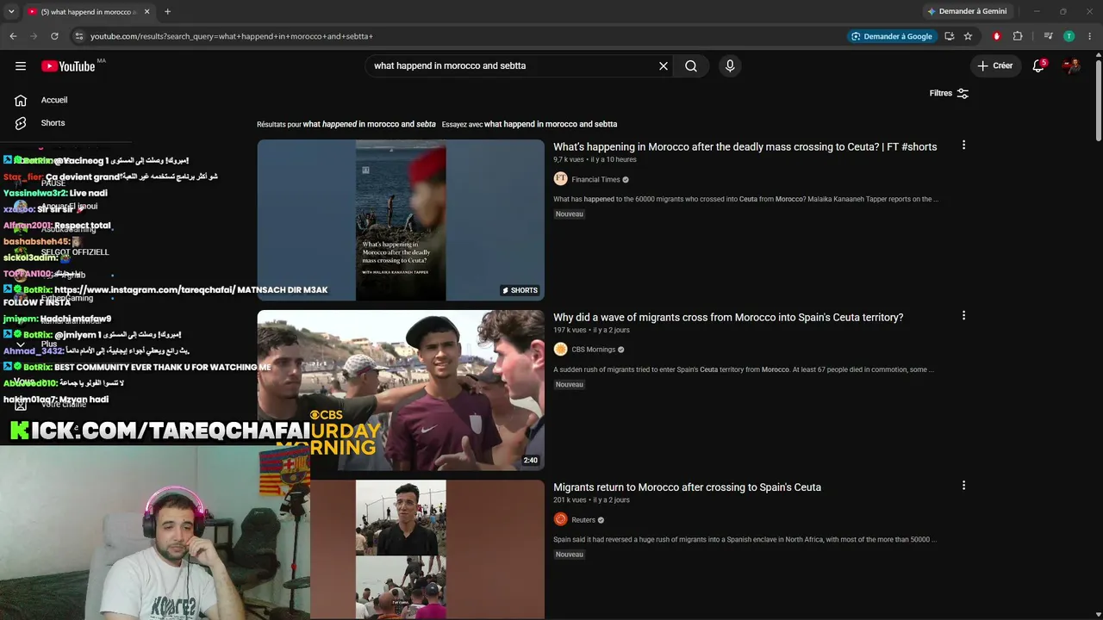Open the Chrome three-dot menu
This screenshot has width=1103, height=620.
(x=1090, y=36)
